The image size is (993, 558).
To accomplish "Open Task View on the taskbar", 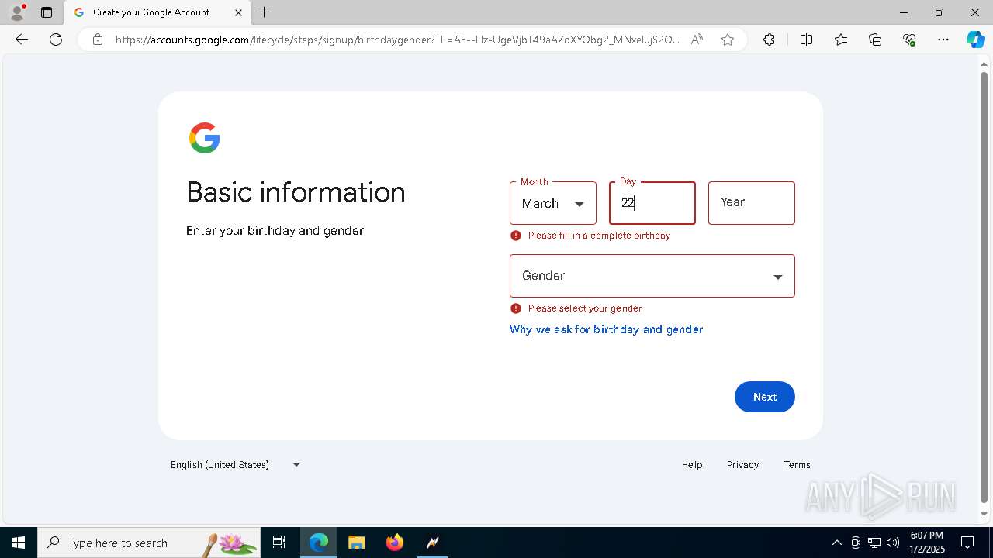I will tap(279, 542).
